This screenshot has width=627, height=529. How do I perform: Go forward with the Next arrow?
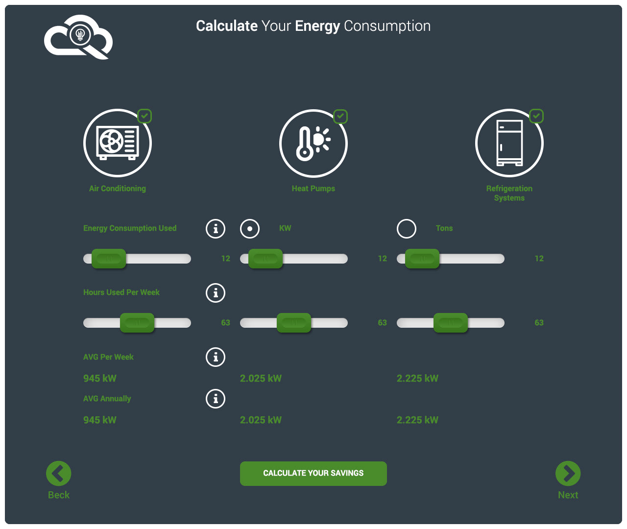(568, 474)
